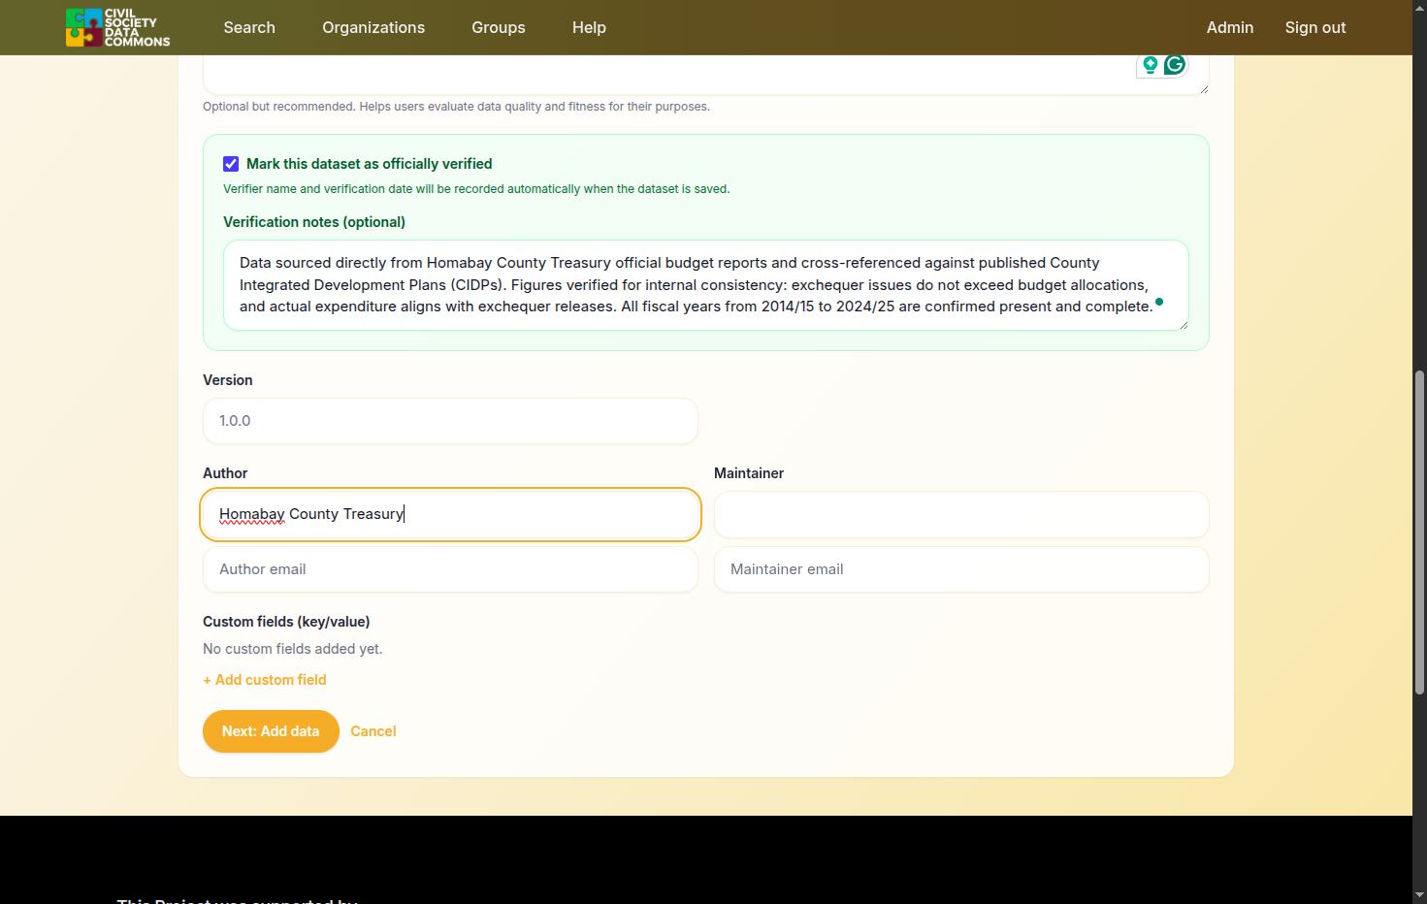Screen dimensions: 1427x904
Task: Uncheck Mark this dataset as officially verified
Action: pos(231,164)
